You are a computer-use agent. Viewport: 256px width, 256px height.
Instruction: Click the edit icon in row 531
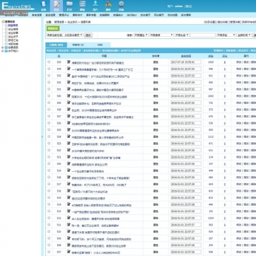click(x=69, y=89)
